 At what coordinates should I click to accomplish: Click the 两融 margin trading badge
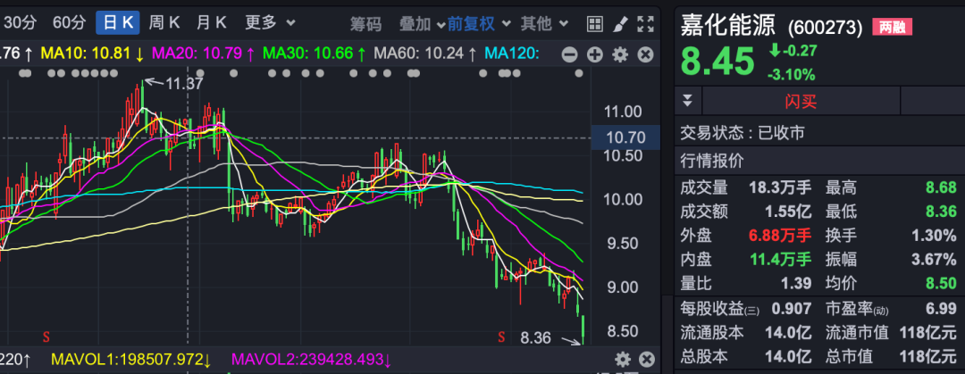(892, 27)
